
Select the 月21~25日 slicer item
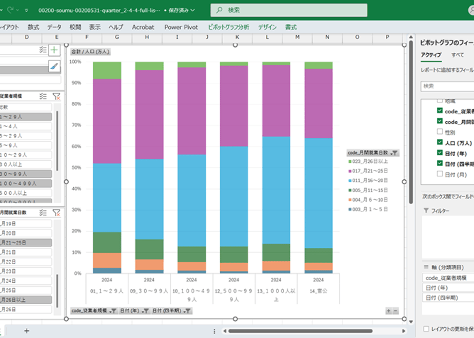[x=26, y=243]
